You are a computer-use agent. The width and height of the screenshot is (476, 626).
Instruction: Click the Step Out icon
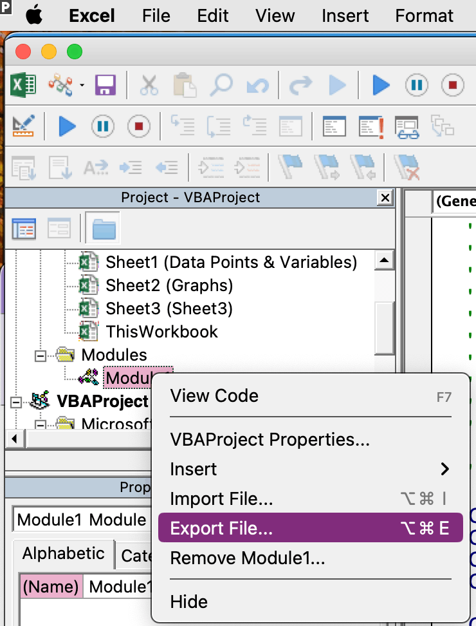254,125
